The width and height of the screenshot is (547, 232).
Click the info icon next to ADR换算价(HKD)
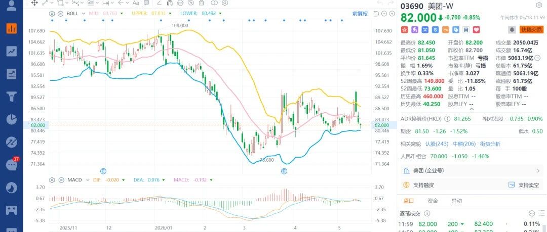point(447,119)
